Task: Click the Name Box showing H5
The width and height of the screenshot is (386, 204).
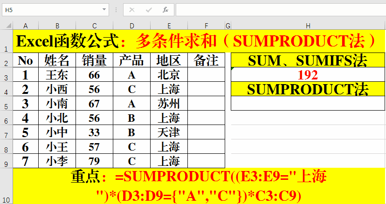Action: click(55, 10)
